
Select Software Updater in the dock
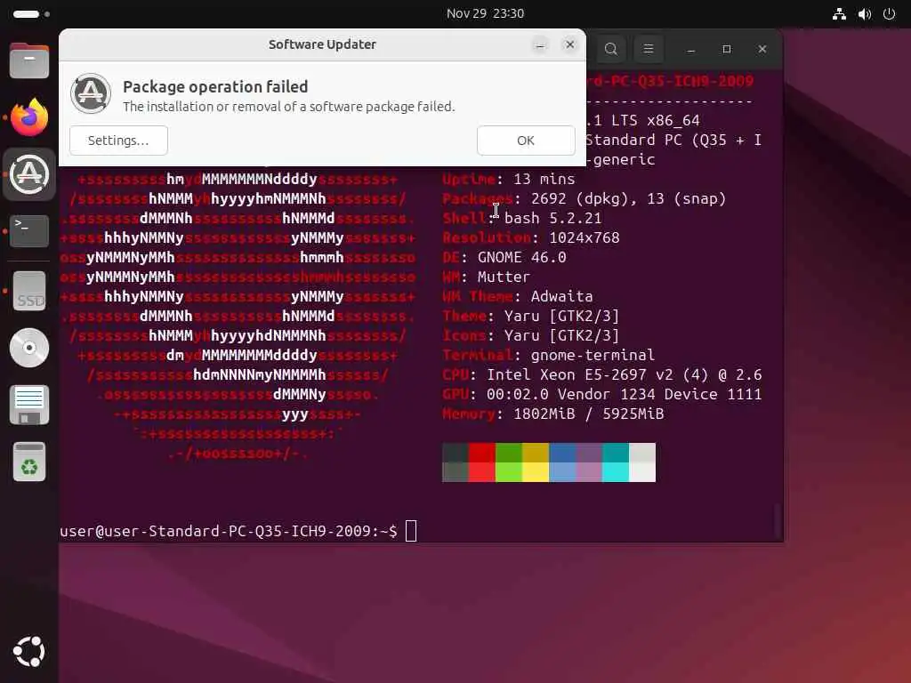pyautogui.click(x=29, y=174)
